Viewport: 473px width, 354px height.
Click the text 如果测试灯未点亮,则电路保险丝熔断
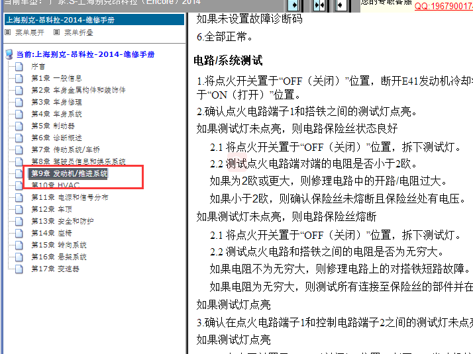pyautogui.click(x=287, y=216)
